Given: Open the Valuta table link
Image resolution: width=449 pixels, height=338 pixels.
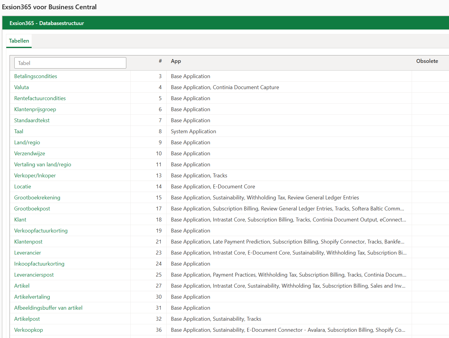Looking at the screenshot, I should [21, 87].
